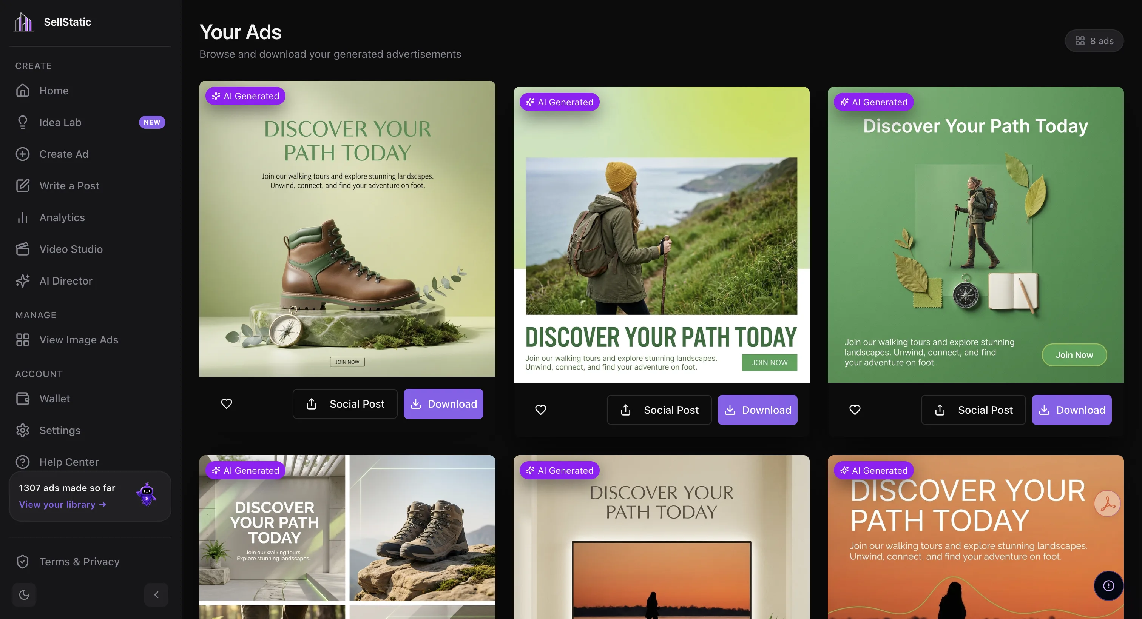Click the 1307 ads made so far text
Viewport: 1142px width, 619px height.
click(67, 488)
